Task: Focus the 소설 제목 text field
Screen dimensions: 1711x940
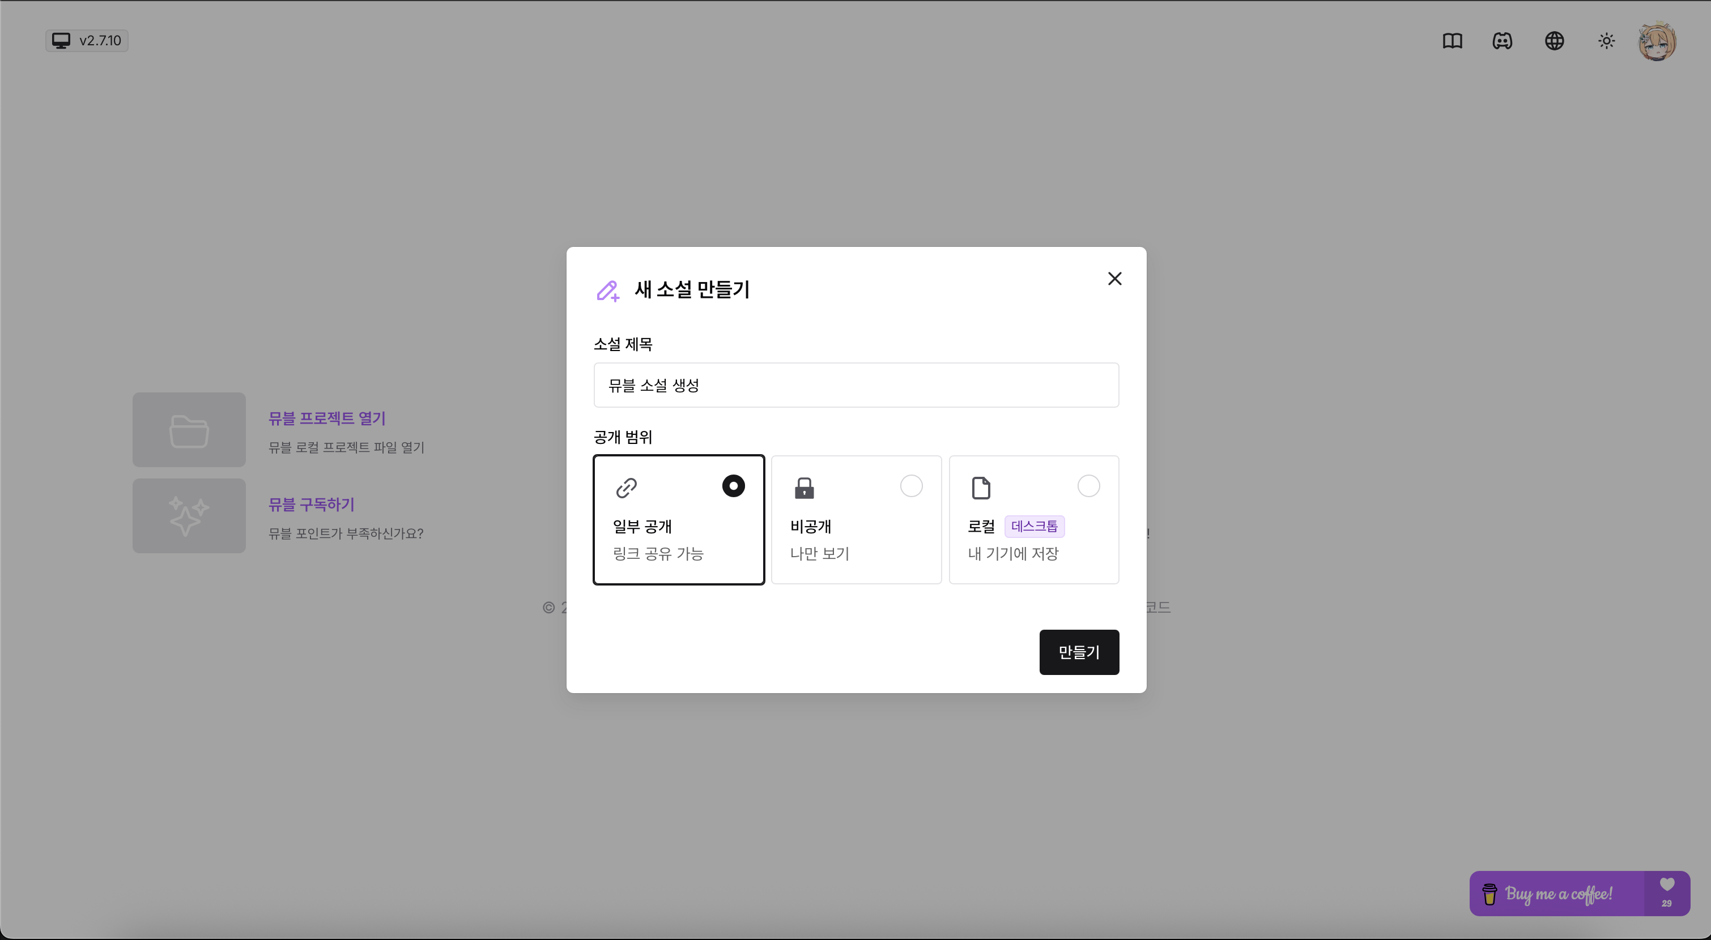Action: [x=856, y=385]
